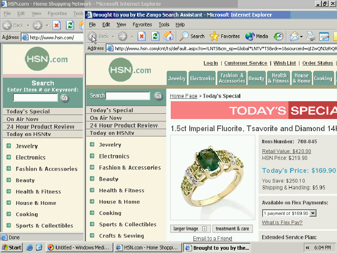
Task: Select Electronics tab in top navigation
Action: click(202, 78)
